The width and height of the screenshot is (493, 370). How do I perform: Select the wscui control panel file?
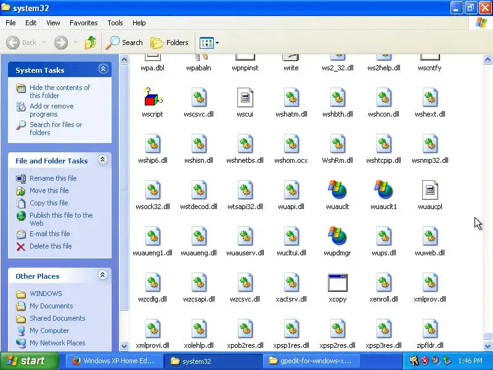coord(245,97)
